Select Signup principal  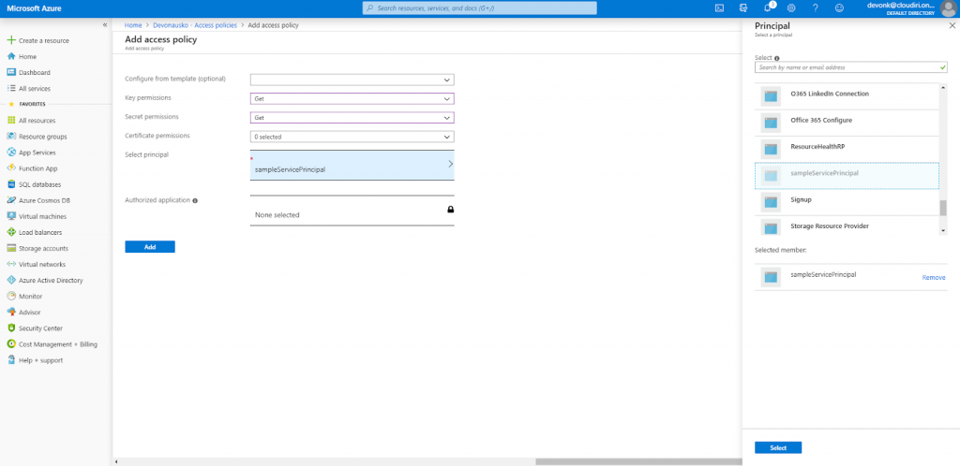(x=847, y=201)
